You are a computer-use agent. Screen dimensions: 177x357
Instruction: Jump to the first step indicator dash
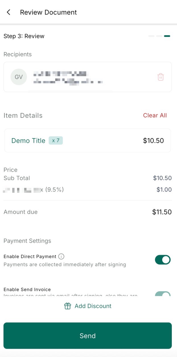point(151,36)
